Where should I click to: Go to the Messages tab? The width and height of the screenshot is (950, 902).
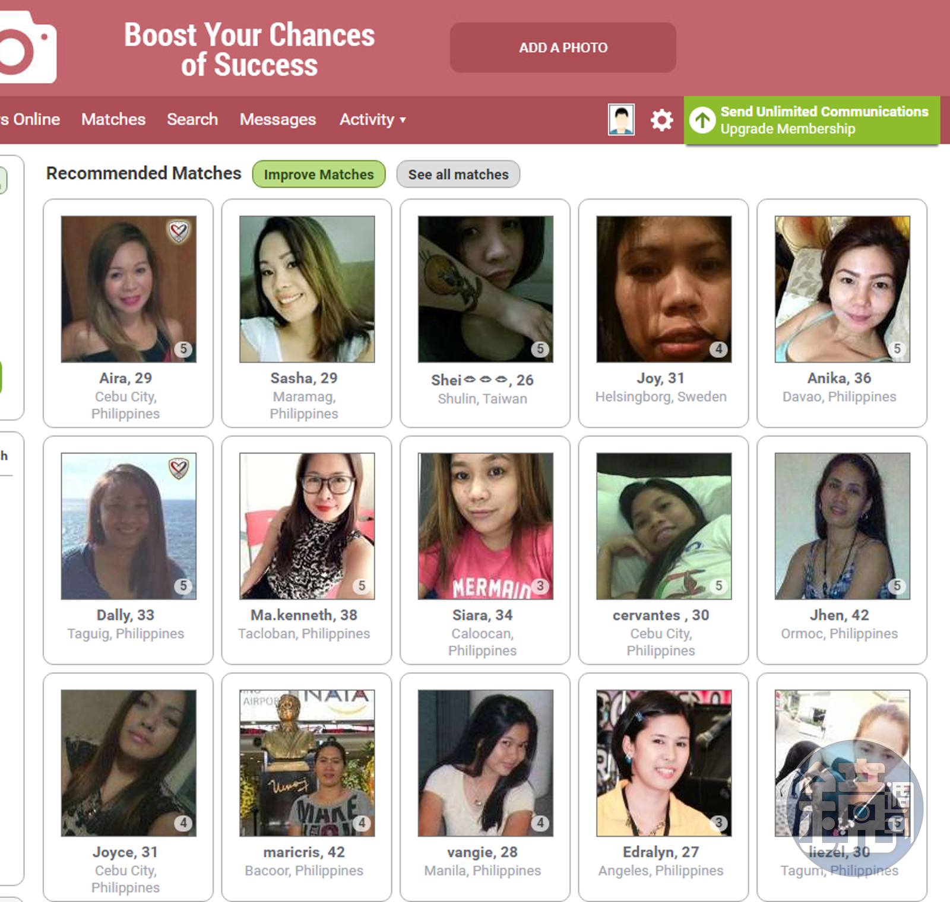278,119
